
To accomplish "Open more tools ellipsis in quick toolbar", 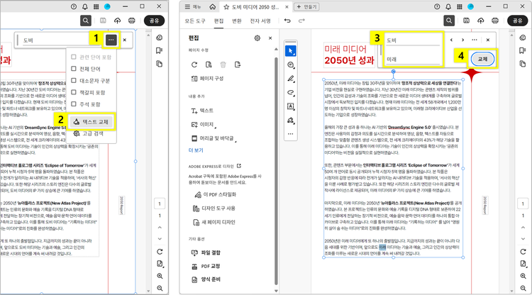I will [x=290, y=134].
